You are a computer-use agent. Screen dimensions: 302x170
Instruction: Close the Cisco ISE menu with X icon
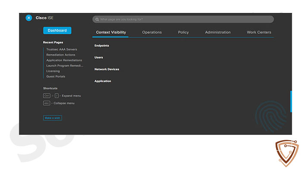pos(29,18)
